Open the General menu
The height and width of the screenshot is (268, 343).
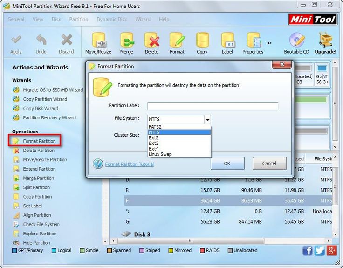16,20
